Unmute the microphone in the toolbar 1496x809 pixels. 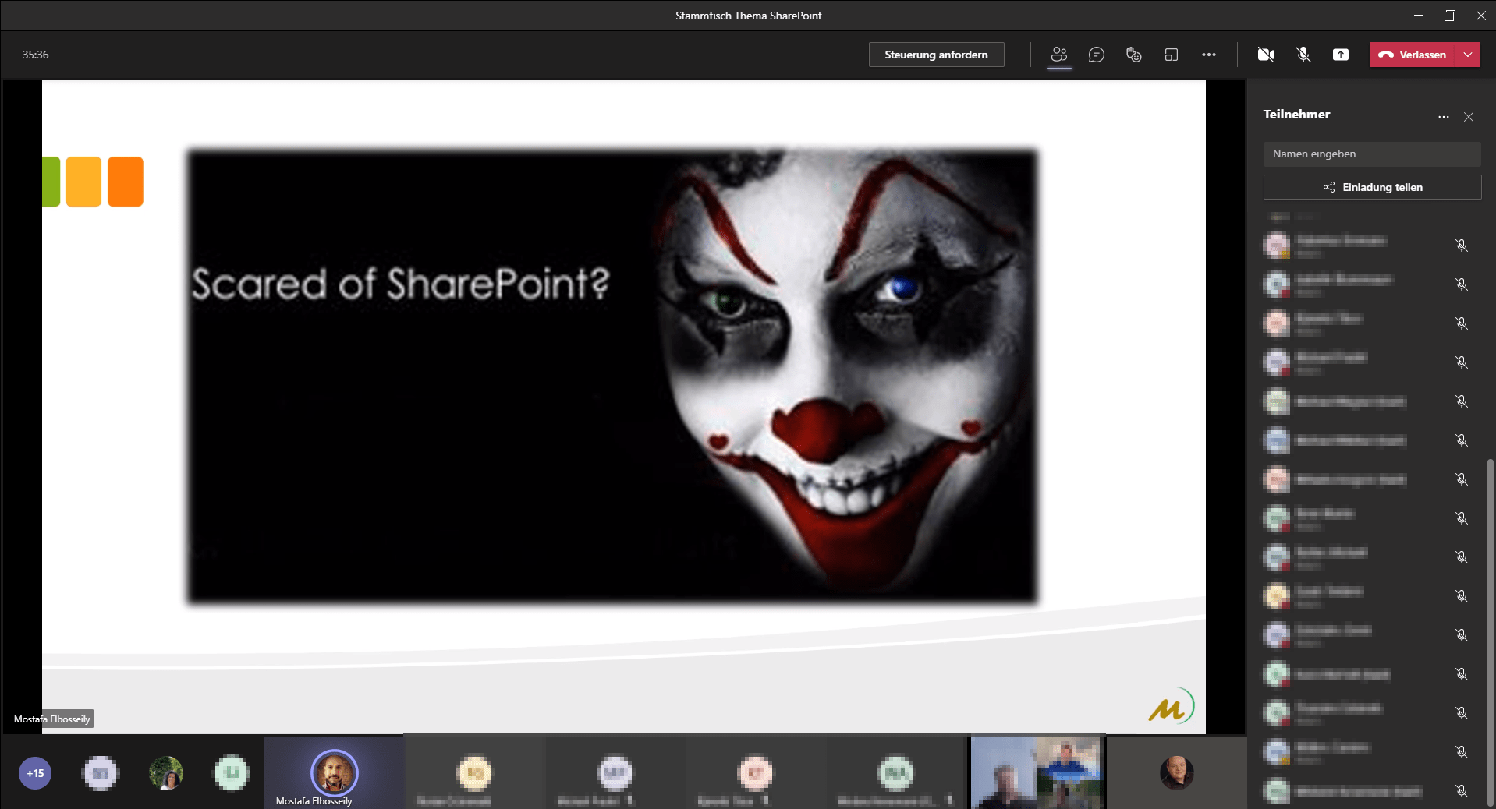point(1303,55)
